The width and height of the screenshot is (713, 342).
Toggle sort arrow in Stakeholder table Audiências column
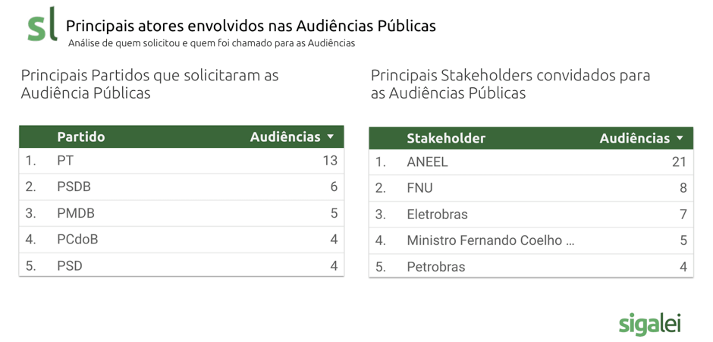click(680, 138)
